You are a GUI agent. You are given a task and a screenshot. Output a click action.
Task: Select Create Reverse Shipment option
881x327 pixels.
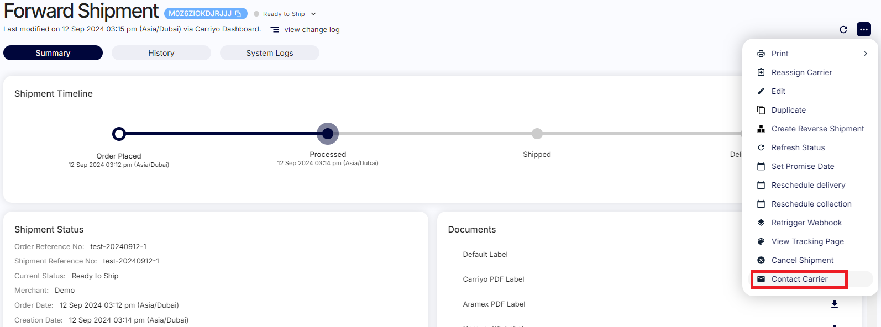[817, 129]
